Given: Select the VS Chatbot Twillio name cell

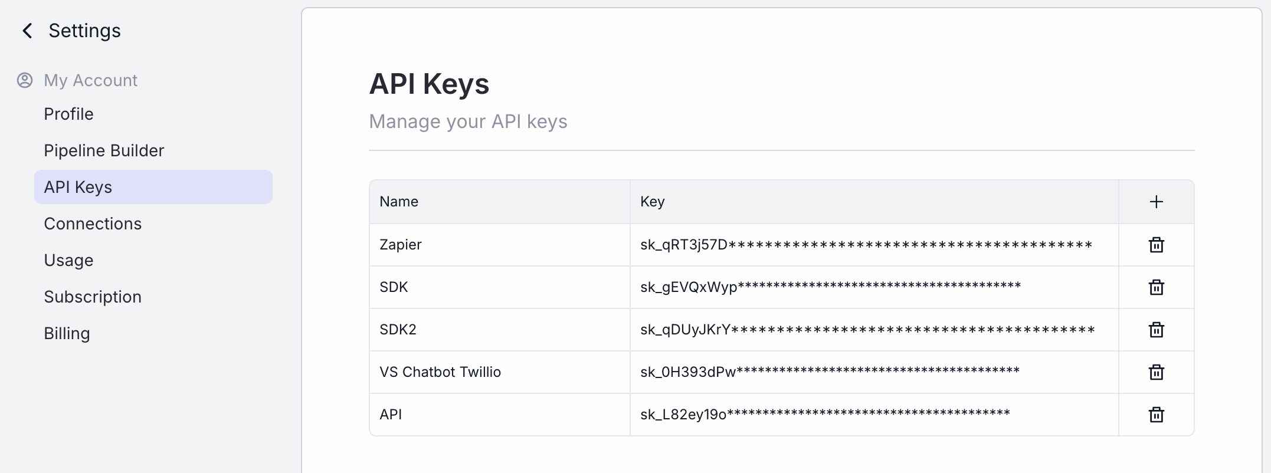Looking at the screenshot, I should (500, 372).
